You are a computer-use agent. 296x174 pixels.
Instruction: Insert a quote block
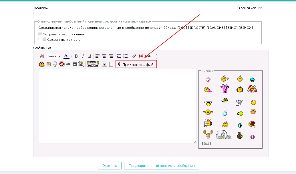pos(148,56)
